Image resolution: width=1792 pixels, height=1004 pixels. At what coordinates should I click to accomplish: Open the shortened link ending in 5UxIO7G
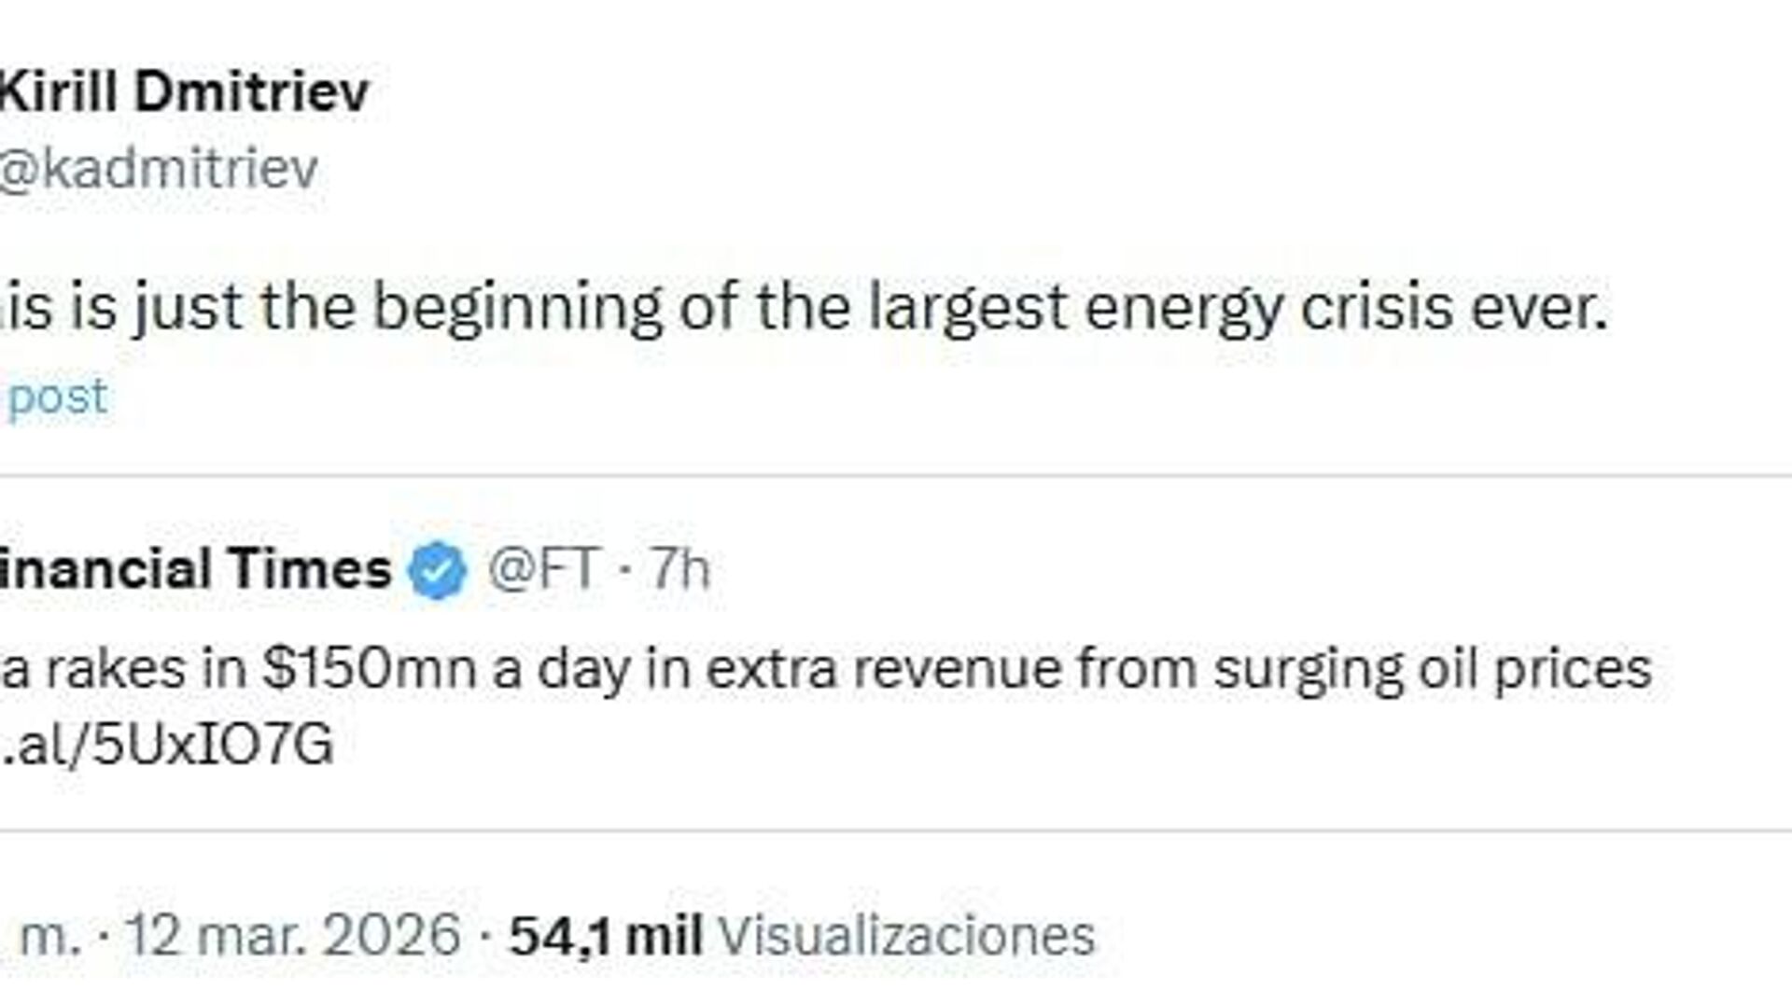click(168, 745)
